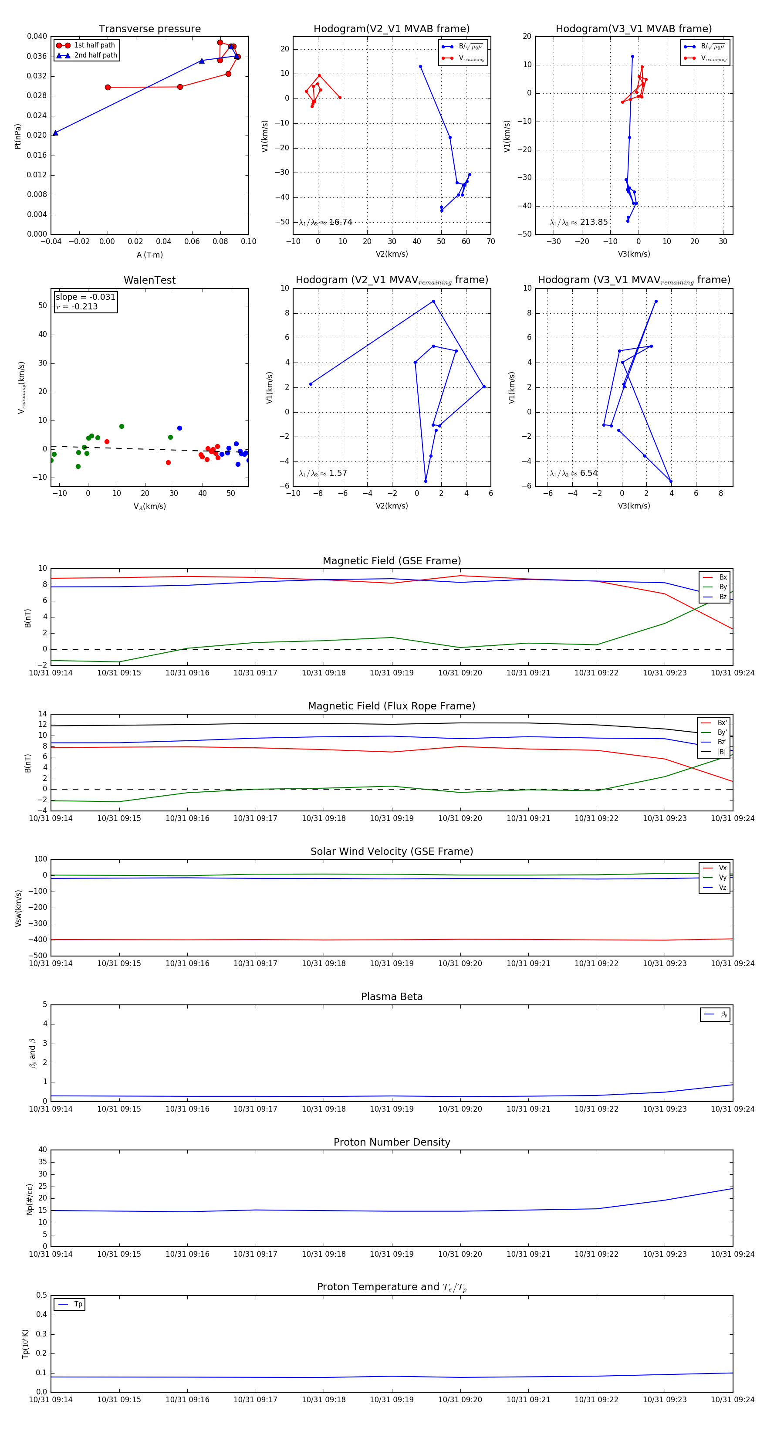This screenshot has height=1438, width=784.
Task: Select 'Tp' legend entry in temperature plot
Action: [70, 1305]
